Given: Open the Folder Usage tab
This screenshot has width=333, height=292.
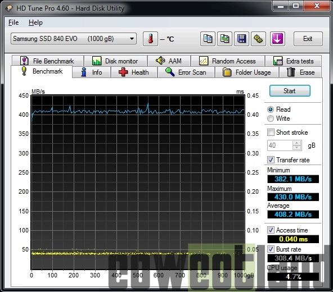Looking at the screenshot, I should (x=247, y=72).
